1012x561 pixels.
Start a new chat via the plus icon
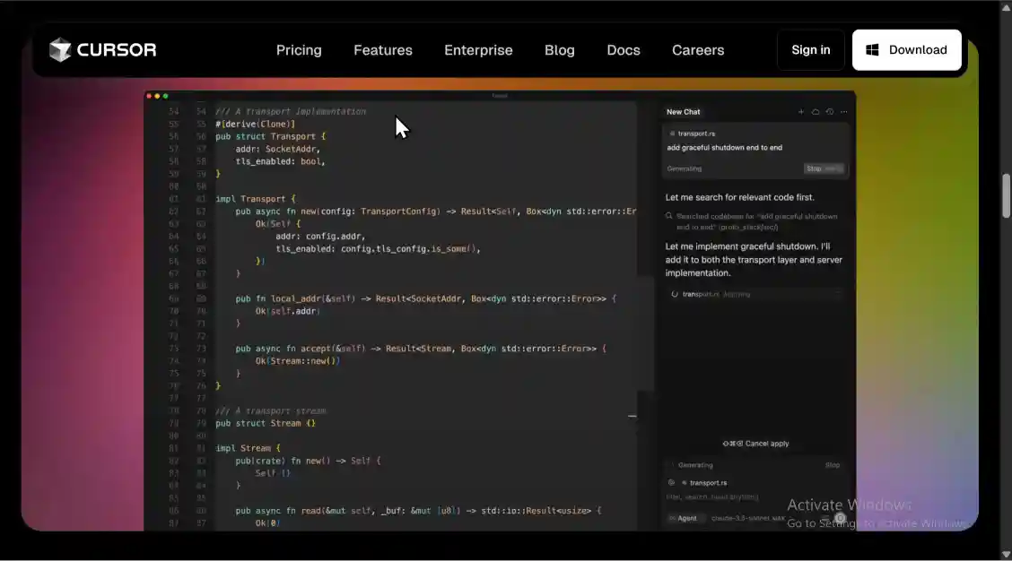tap(801, 112)
